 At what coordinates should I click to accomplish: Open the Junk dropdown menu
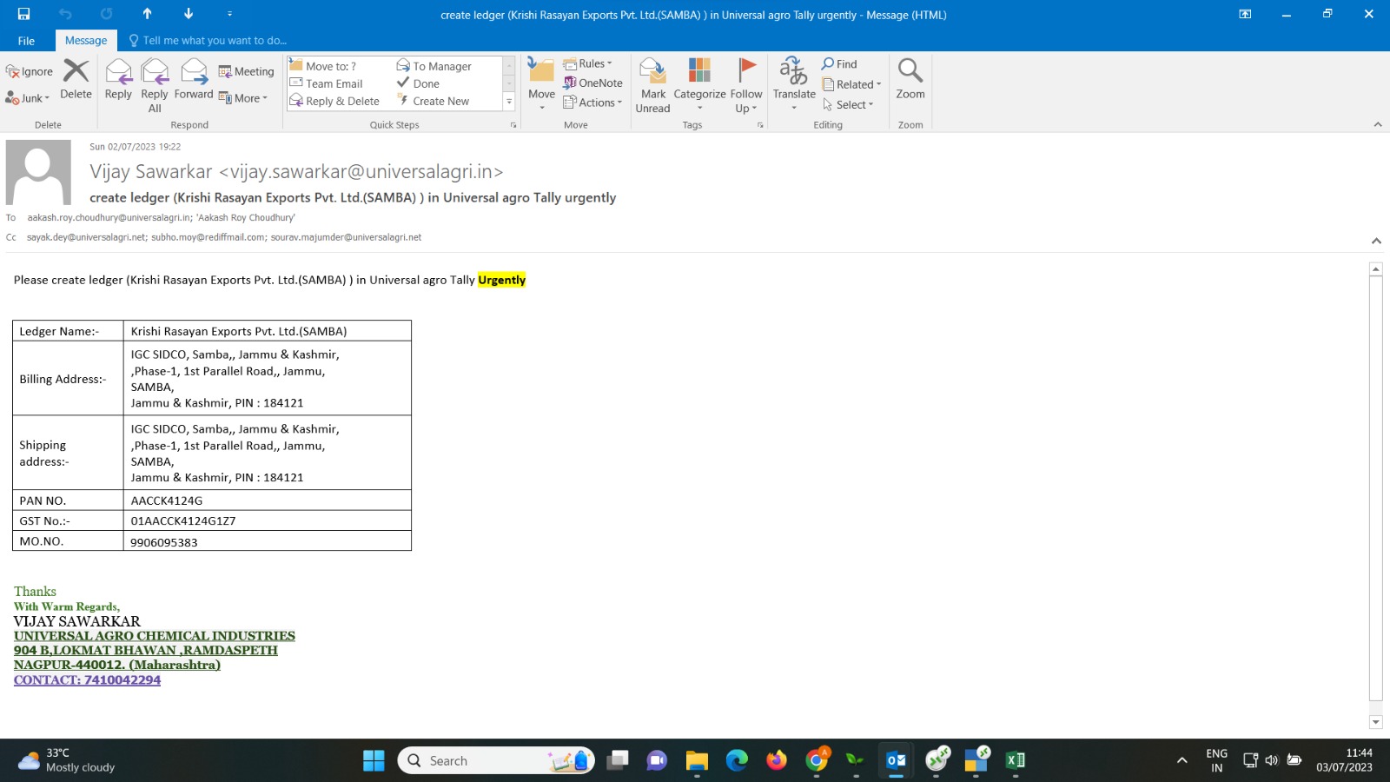(x=28, y=98)
